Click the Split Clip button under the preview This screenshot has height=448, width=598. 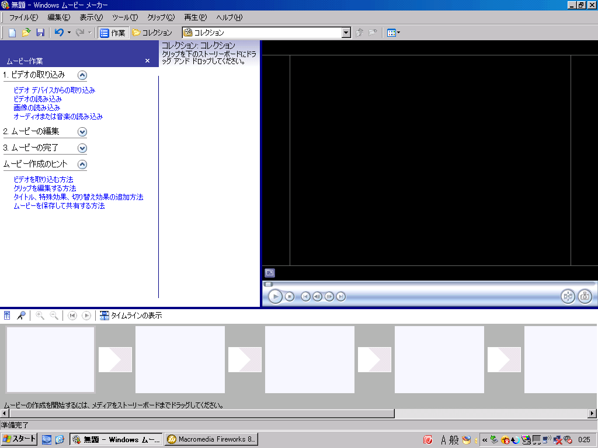point(568,296)
